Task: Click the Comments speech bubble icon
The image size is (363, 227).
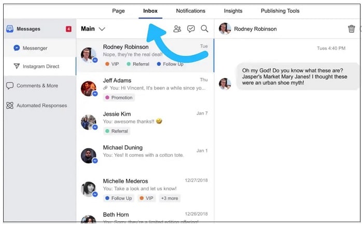Action: click(x=10, y=86)
